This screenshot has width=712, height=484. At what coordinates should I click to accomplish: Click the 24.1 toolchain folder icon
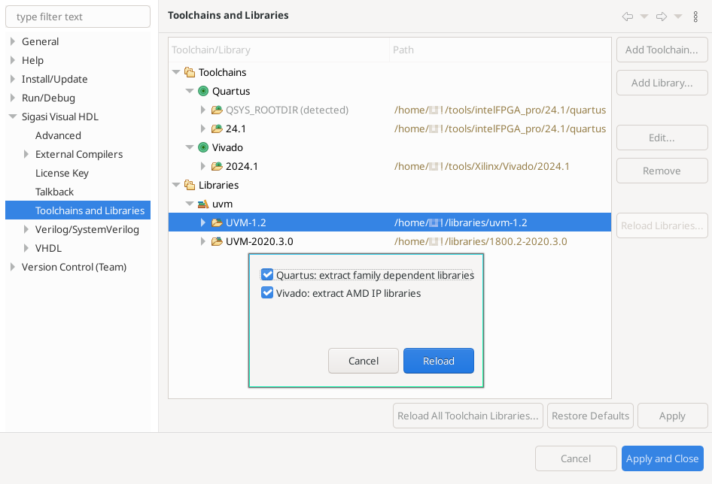coord(217,129)
